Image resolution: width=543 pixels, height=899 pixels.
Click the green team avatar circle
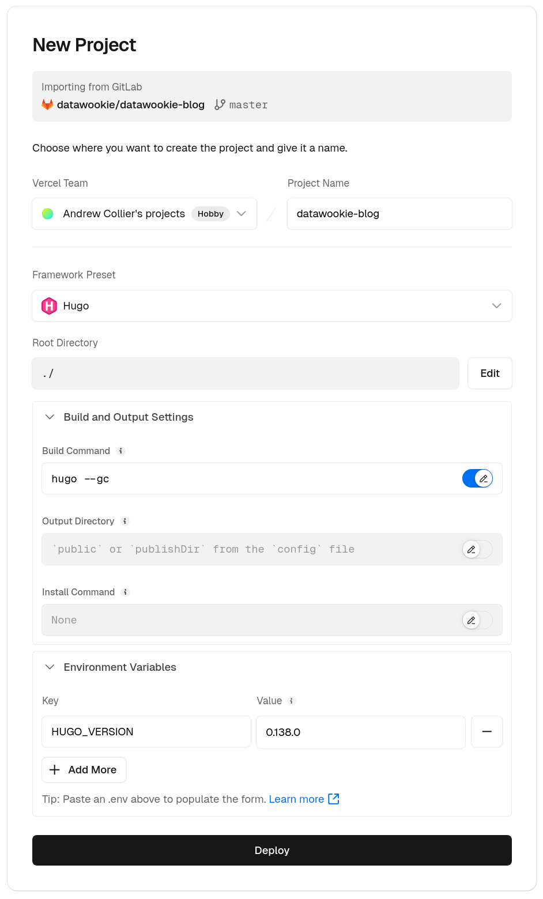click(x=48, y=214)
